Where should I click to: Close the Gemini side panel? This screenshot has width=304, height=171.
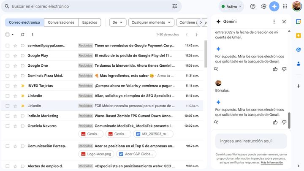pyautogui.click(x=284, y=22)
